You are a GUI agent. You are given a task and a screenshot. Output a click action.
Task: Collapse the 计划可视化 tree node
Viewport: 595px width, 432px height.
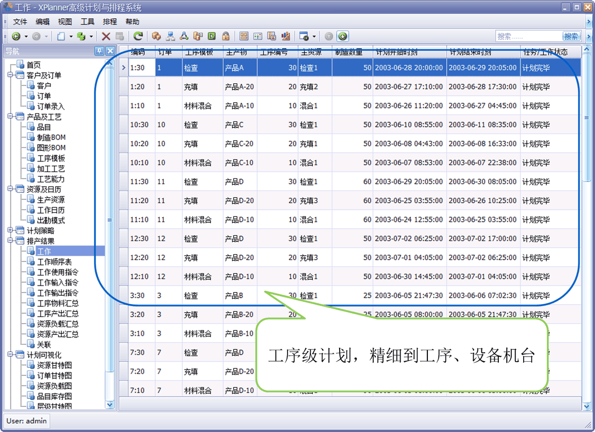10,355
